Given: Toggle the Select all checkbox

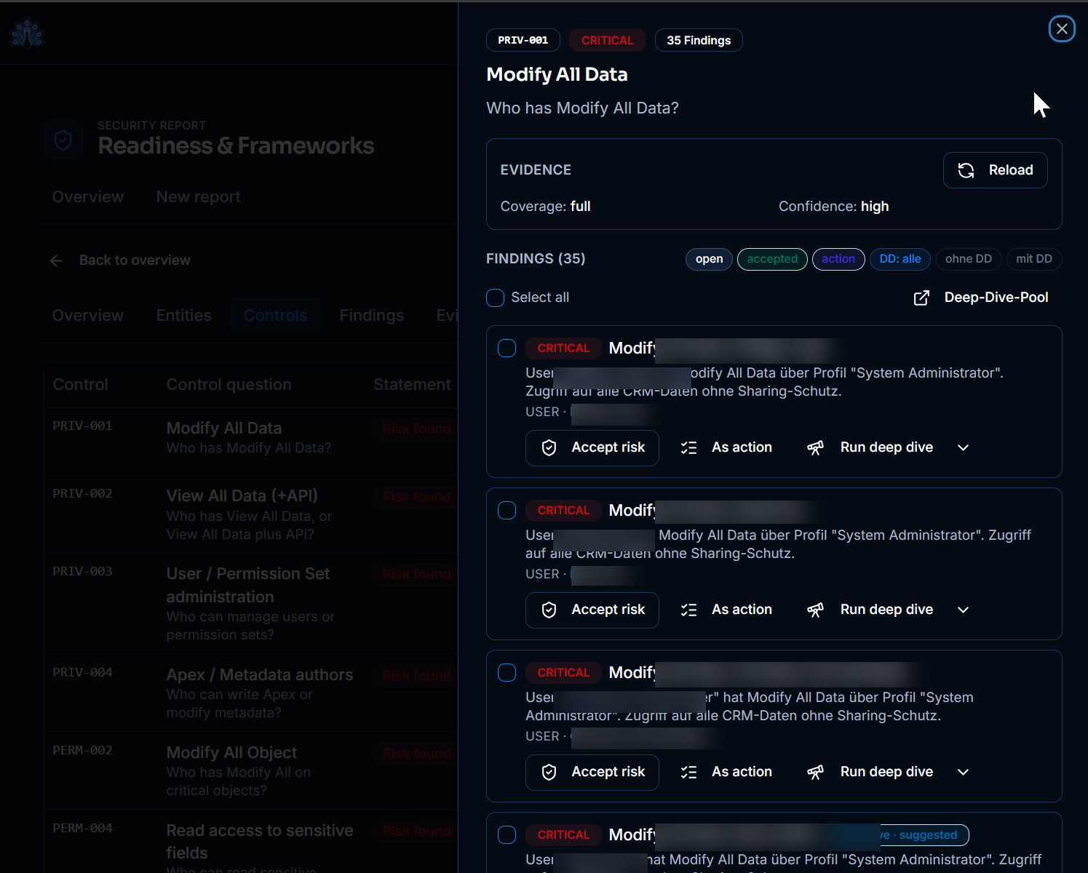Looking at the screenshot, I should 495,298.
